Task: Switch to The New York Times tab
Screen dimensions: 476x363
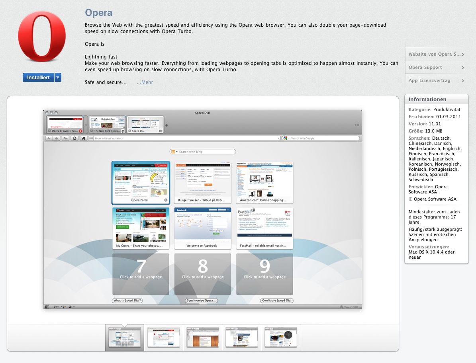Action: pos(107,124)
